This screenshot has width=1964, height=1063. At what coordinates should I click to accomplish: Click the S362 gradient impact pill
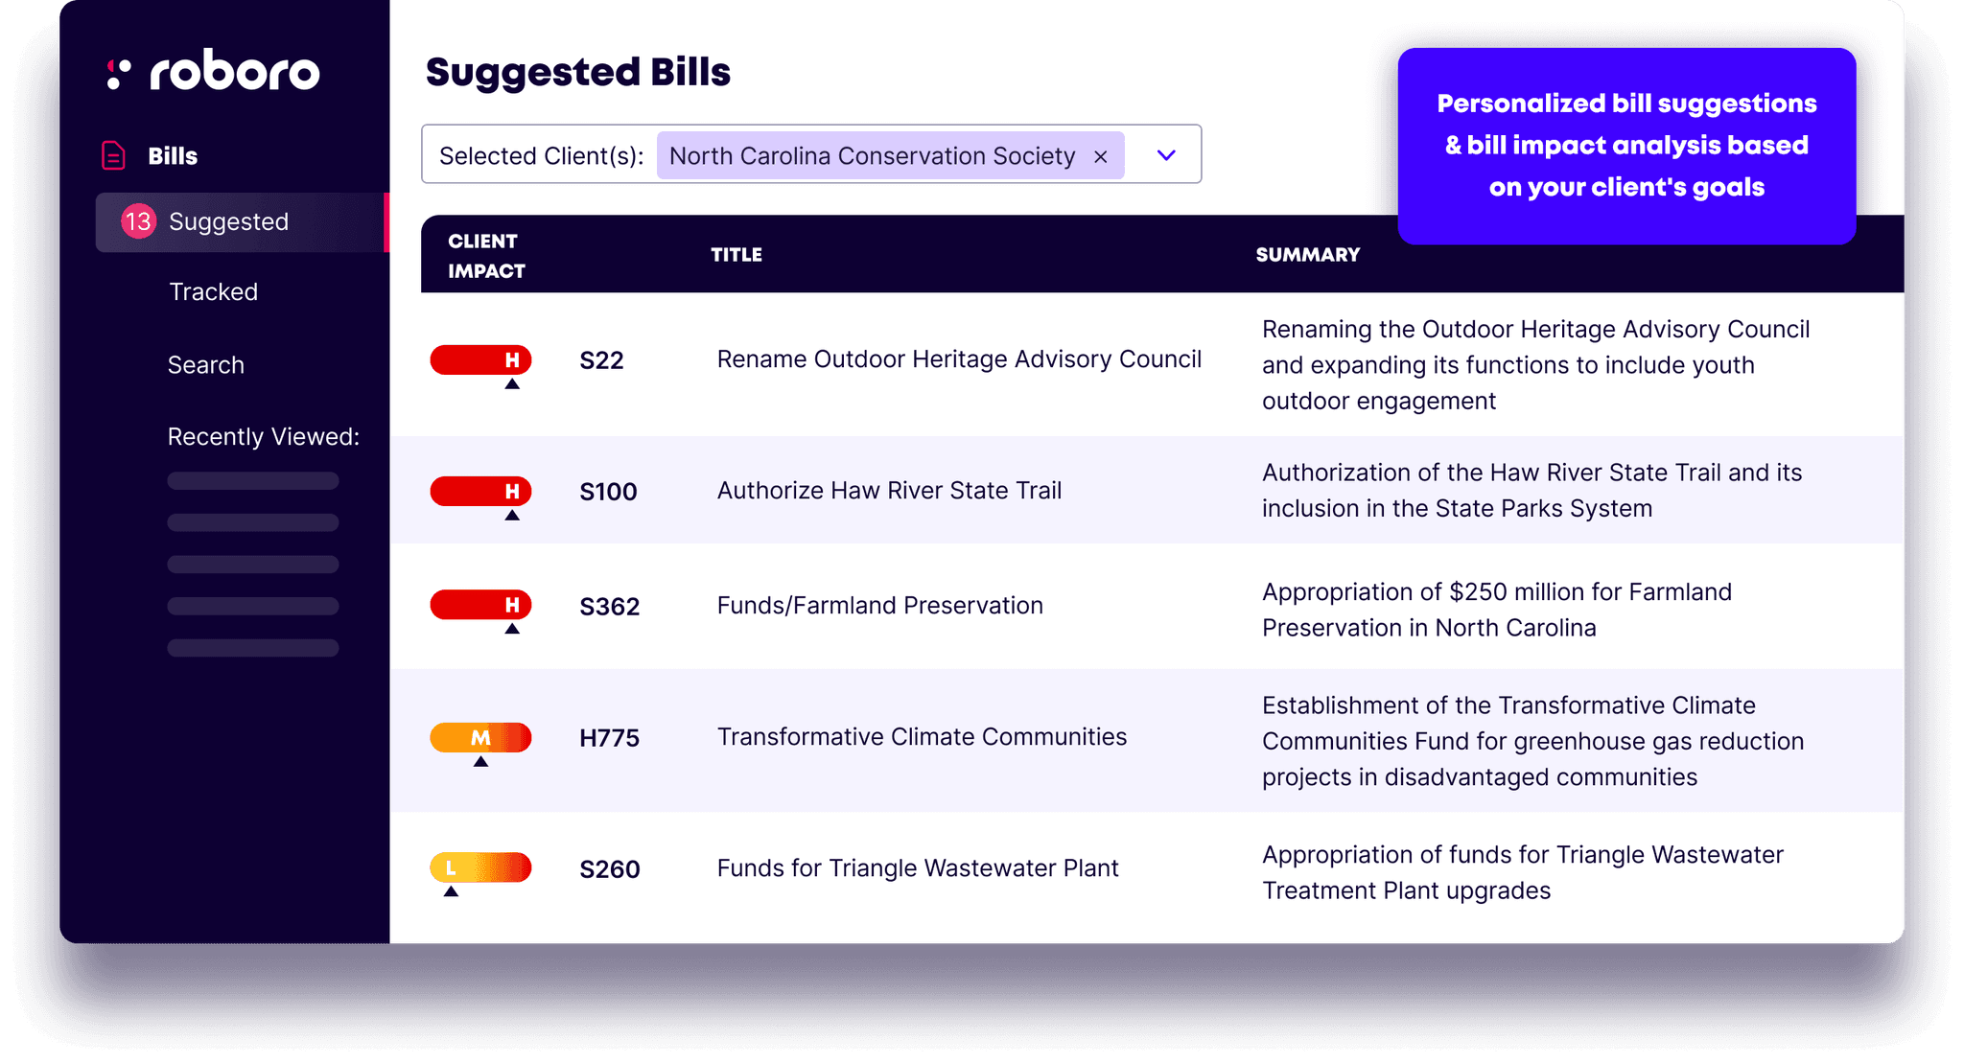tap(480, 606)
